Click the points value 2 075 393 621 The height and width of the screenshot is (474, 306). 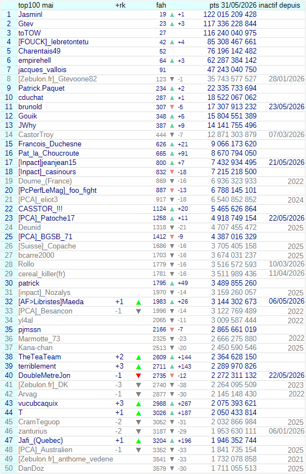pos(234,404)
